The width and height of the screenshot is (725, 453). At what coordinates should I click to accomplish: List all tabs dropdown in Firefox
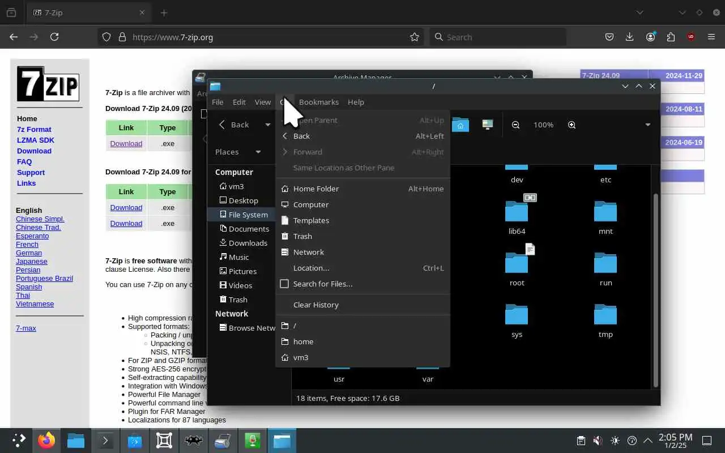tap(639, 12)
